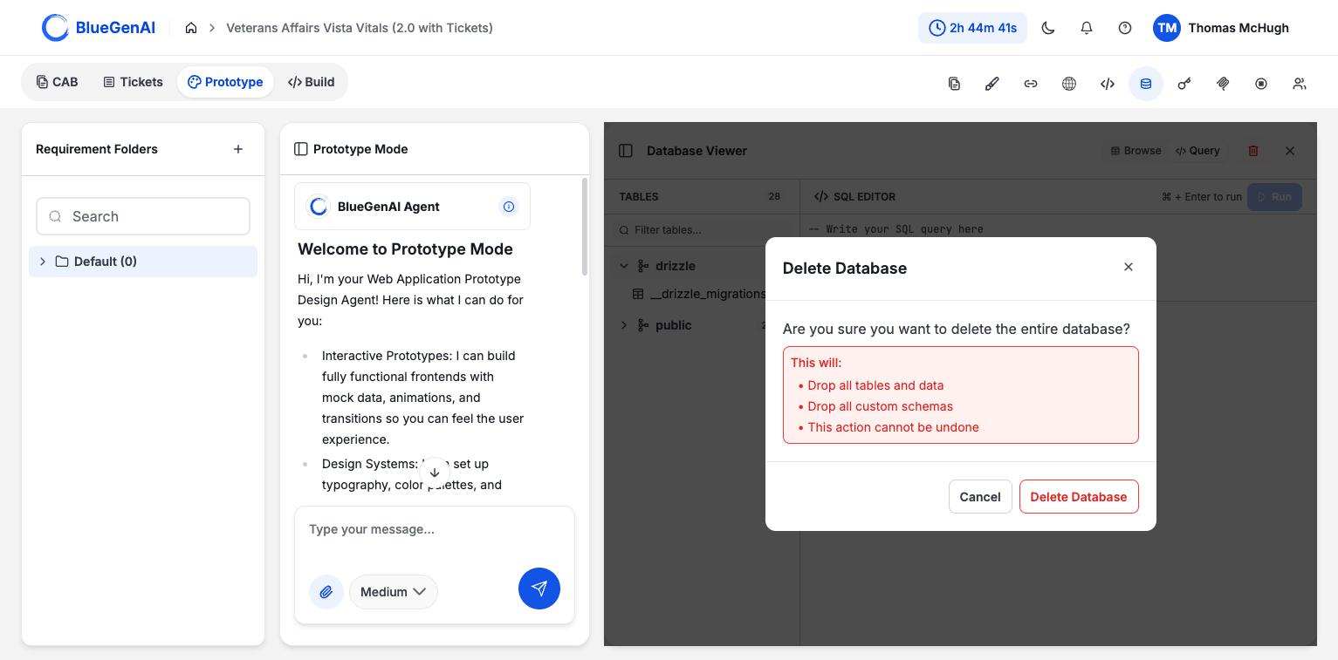Jump to bottom with down-arrow button

pos(435,473)
